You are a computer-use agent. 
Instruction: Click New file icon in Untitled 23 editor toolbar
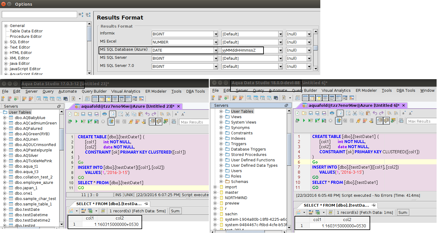coord(70,114)
